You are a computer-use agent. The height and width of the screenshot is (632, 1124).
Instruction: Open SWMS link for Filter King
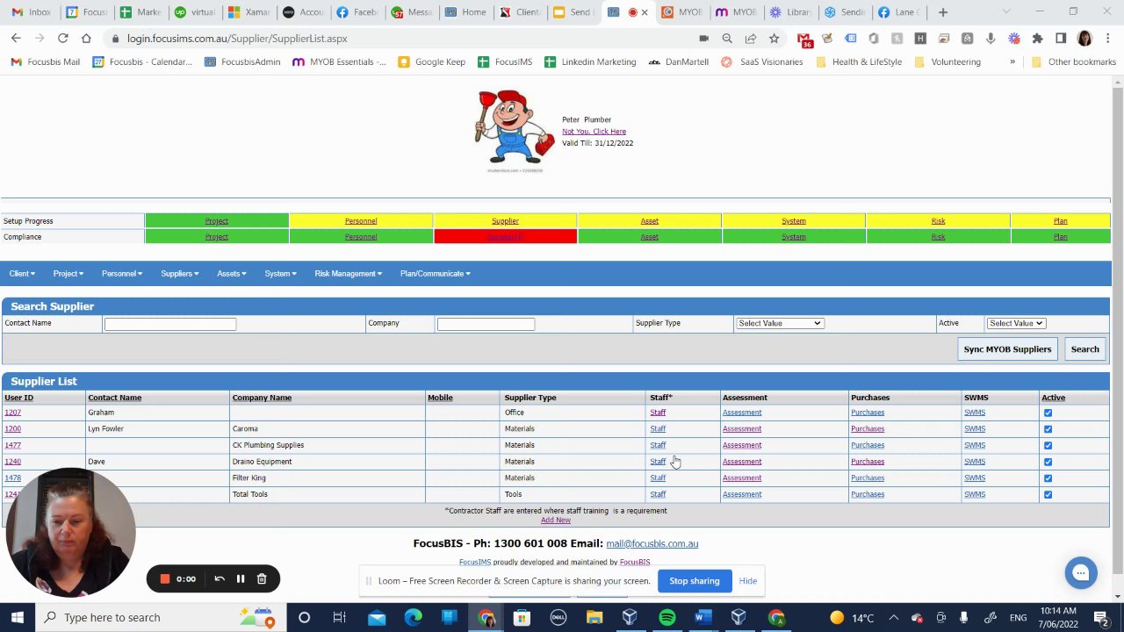click(x=975, y=478)
